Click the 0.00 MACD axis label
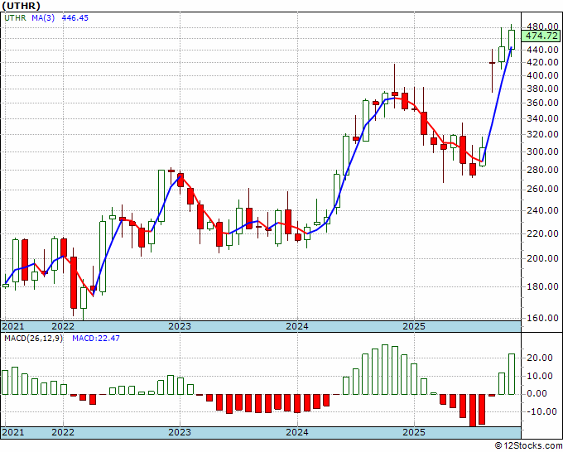The height and width of the screenshot is (452, 563). click(x=537, y=394)
